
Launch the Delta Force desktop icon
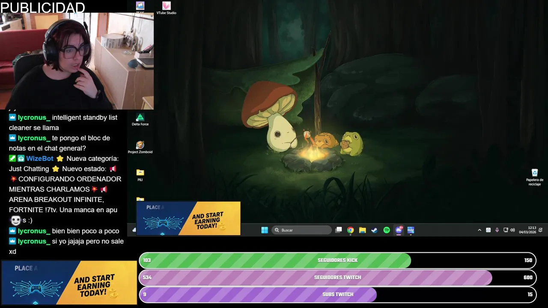click(x=140, y=120)
